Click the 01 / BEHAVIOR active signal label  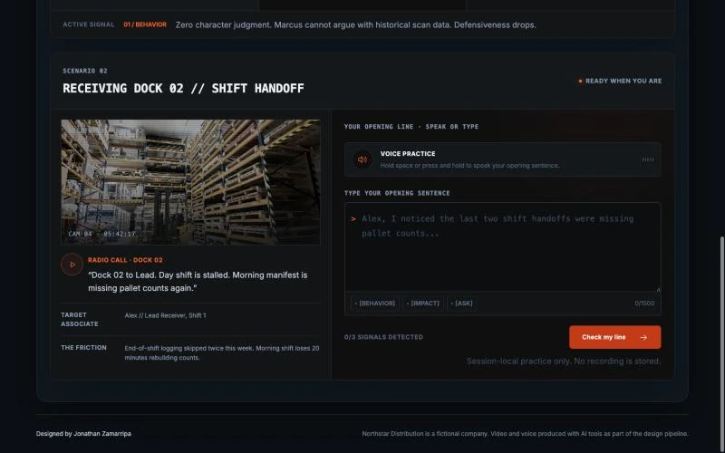[x=145, y=24]
